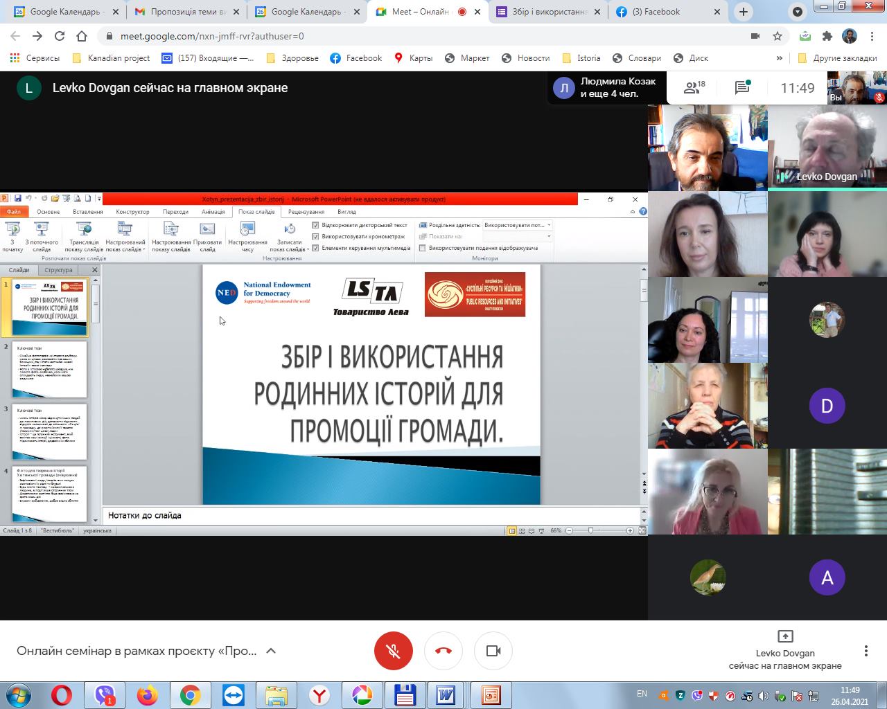Switch to the Переходи ribbon tab
Screen dimensions: 887x709
tap(175, 212)
